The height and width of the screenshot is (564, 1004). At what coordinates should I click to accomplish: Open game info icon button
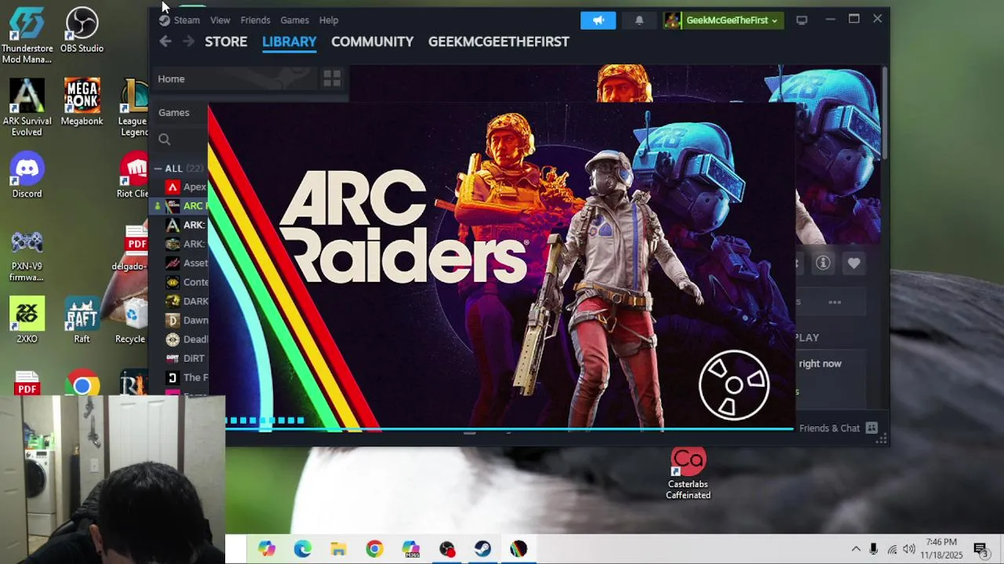(823, 263)
